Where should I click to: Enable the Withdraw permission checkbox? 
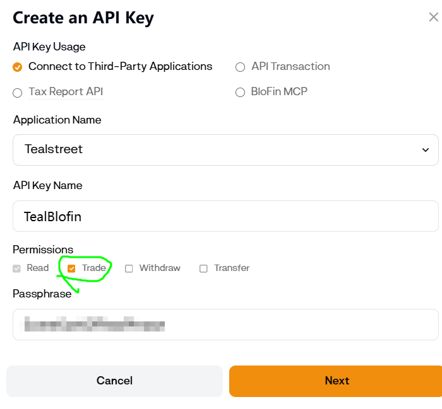129,268
